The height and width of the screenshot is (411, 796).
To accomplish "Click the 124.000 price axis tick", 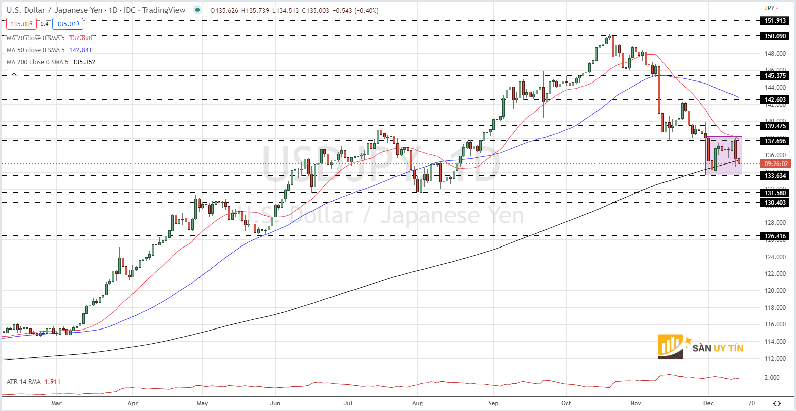I will tap(775, 257).
